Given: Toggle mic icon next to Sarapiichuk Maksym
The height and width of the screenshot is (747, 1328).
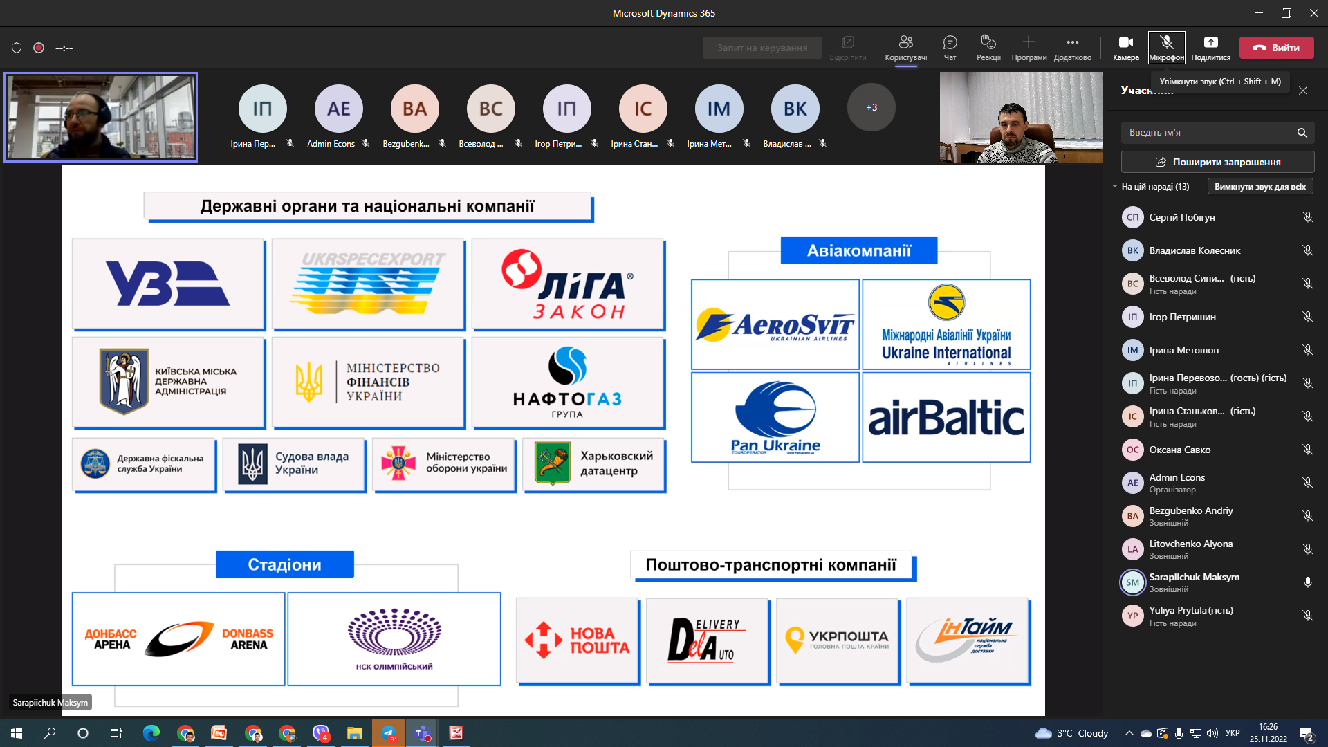Looking at the screenshot, I should [x=1307, y=582].
